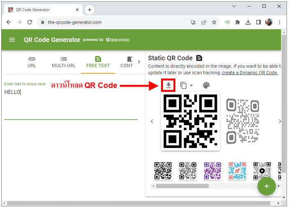The height and width of the screenshot is (208, 289).
Task: Open a new browser tab
Action: coord(90,9)
